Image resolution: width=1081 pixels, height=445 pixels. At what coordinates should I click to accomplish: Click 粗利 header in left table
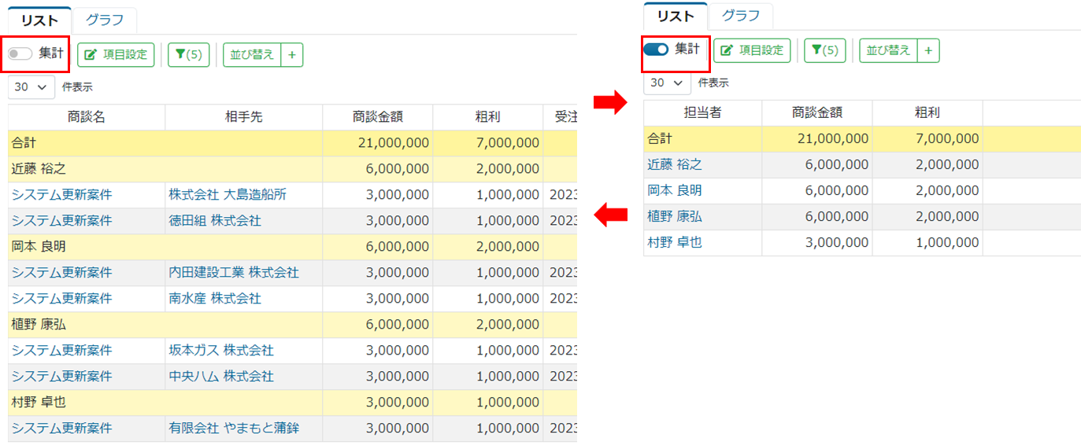coord(488,117)
